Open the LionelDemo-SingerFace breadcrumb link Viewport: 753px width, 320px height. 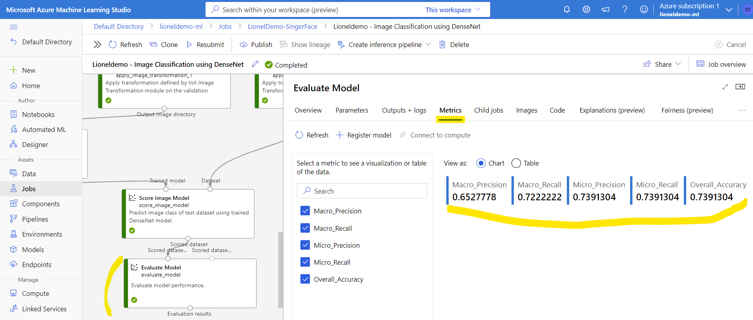(283, 26)
